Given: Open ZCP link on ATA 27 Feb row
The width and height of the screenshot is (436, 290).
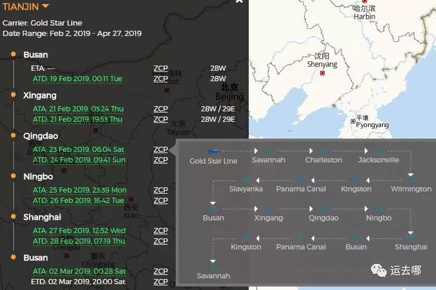Looking at the screenshot, I should coord(161,231).
